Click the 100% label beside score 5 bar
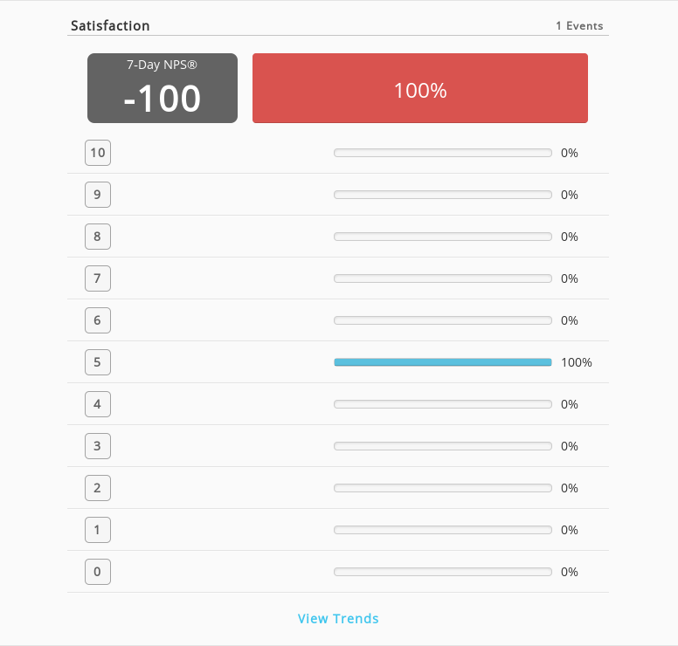 point(577,362)
